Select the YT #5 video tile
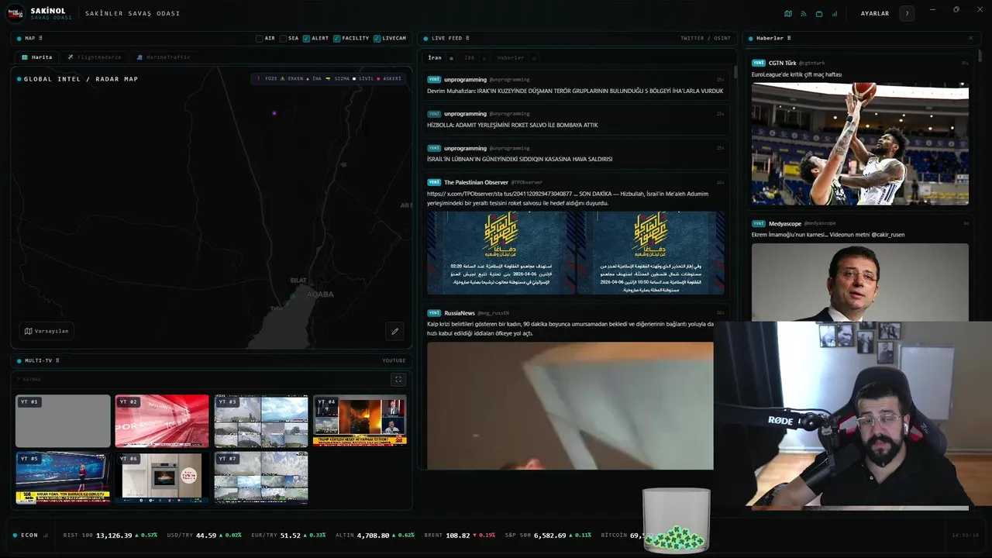This screenshot has width=992, height=558. click(x=63, y=478)
